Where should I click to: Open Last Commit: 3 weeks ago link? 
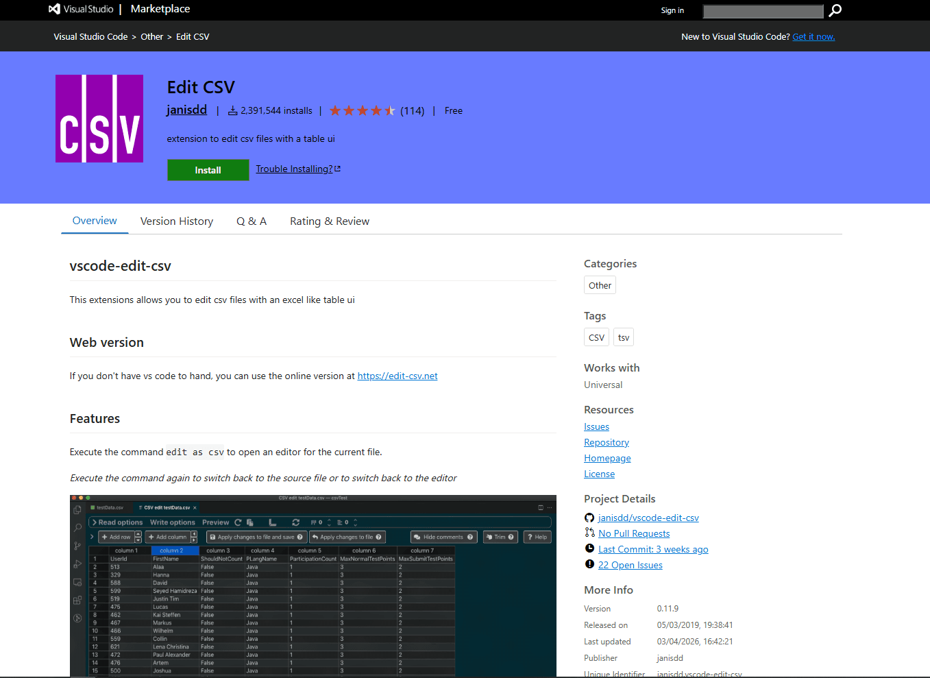653,549
